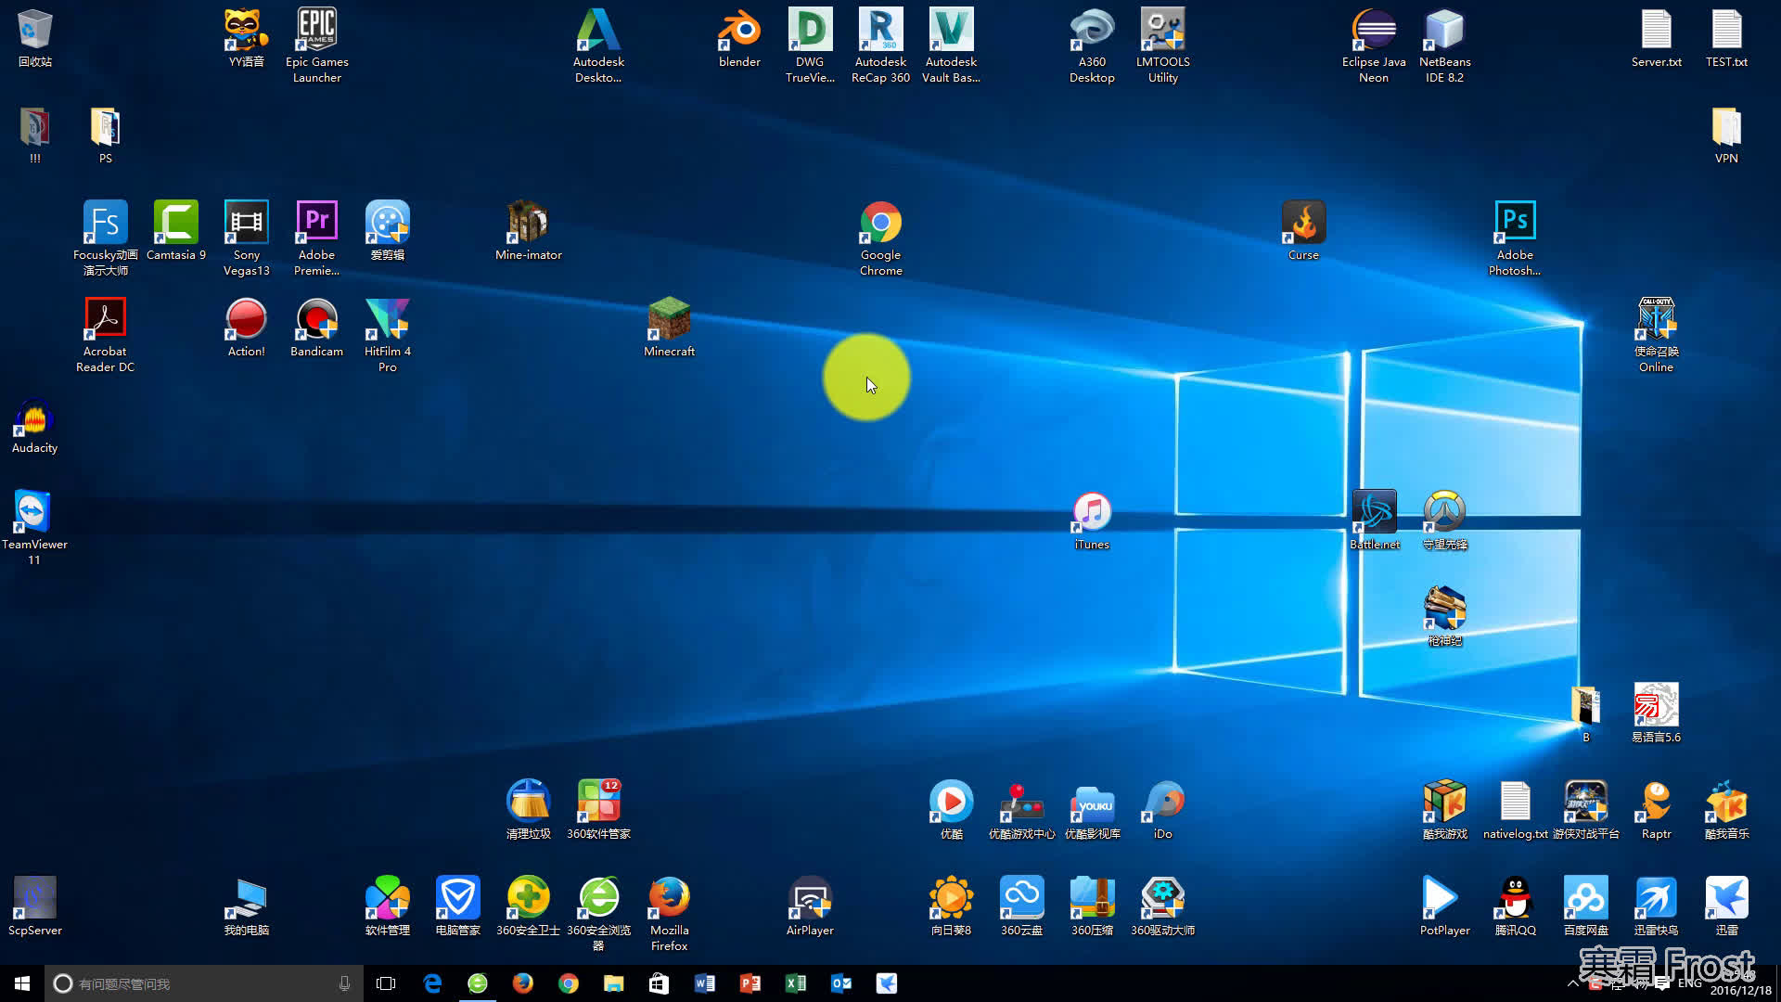Select the AirPlayer icon
Screen dimensions: 1781x1002
[x=810, y=906]
